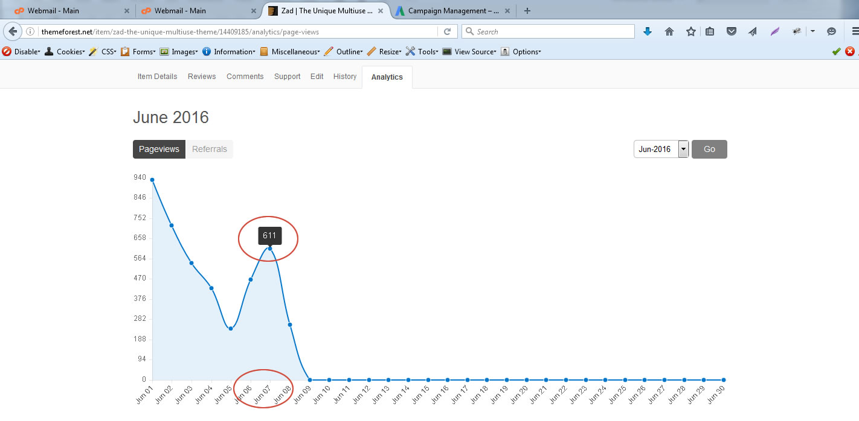The image size is (859, 421).
Task: Save page with the Pocket icon
Action: point(732,32)
